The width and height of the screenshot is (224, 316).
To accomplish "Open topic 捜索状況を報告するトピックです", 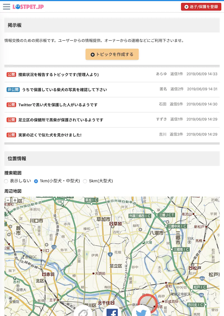I will pyautogui.click(x=59, y=74).
